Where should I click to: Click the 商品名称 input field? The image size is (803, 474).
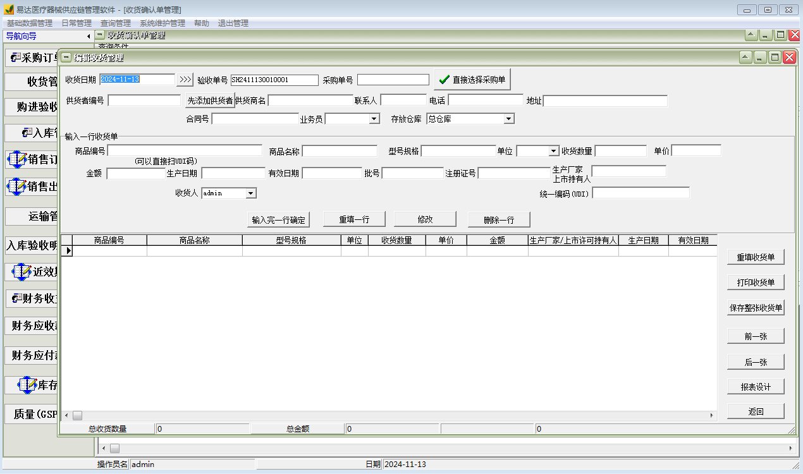point(340,151)
